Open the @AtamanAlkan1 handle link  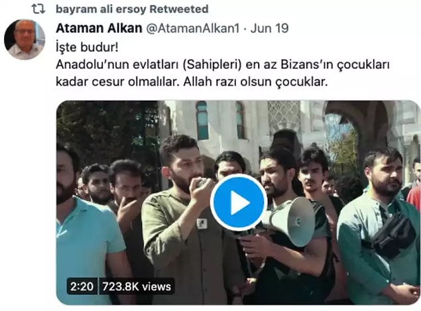[192, 29]
